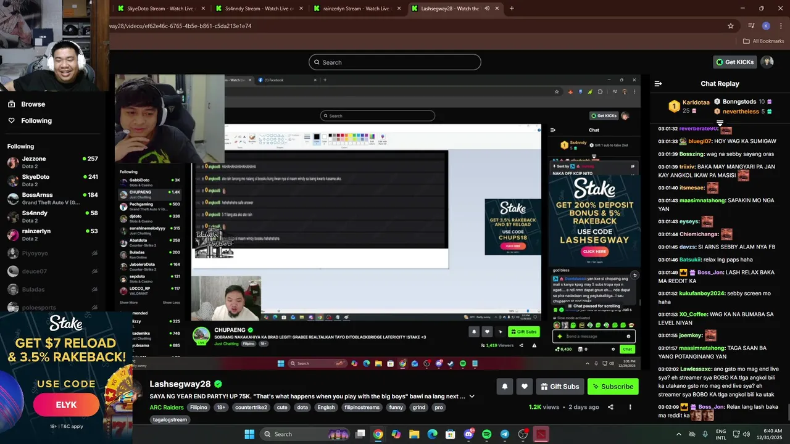The image size is (790, 444).
Task: Switch to the Ss4nndy Stream tab
Action: coord(258,9)
